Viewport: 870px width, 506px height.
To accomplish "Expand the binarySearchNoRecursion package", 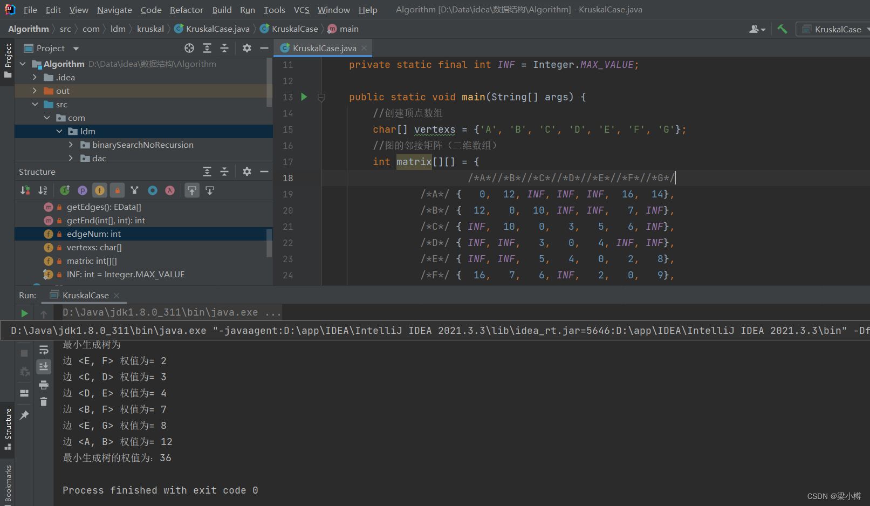I will [x=71, y=145].
